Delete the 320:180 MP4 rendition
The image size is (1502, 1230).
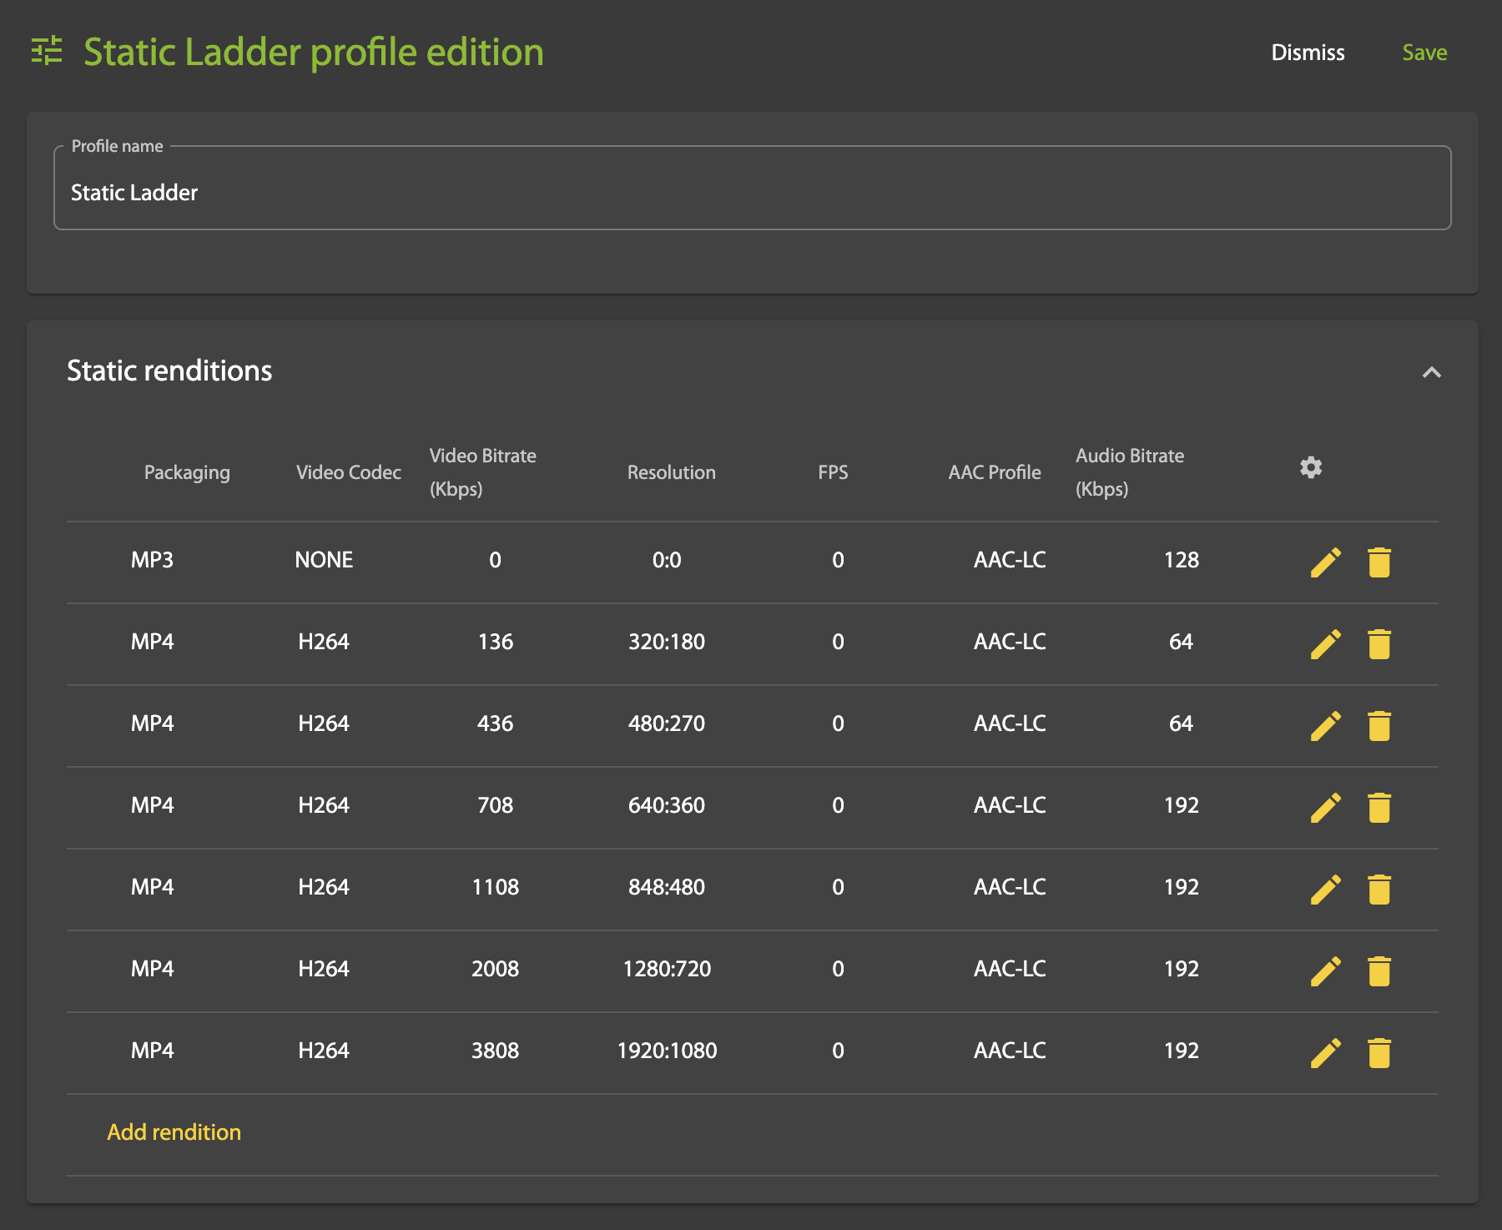tap(1379, 643)
